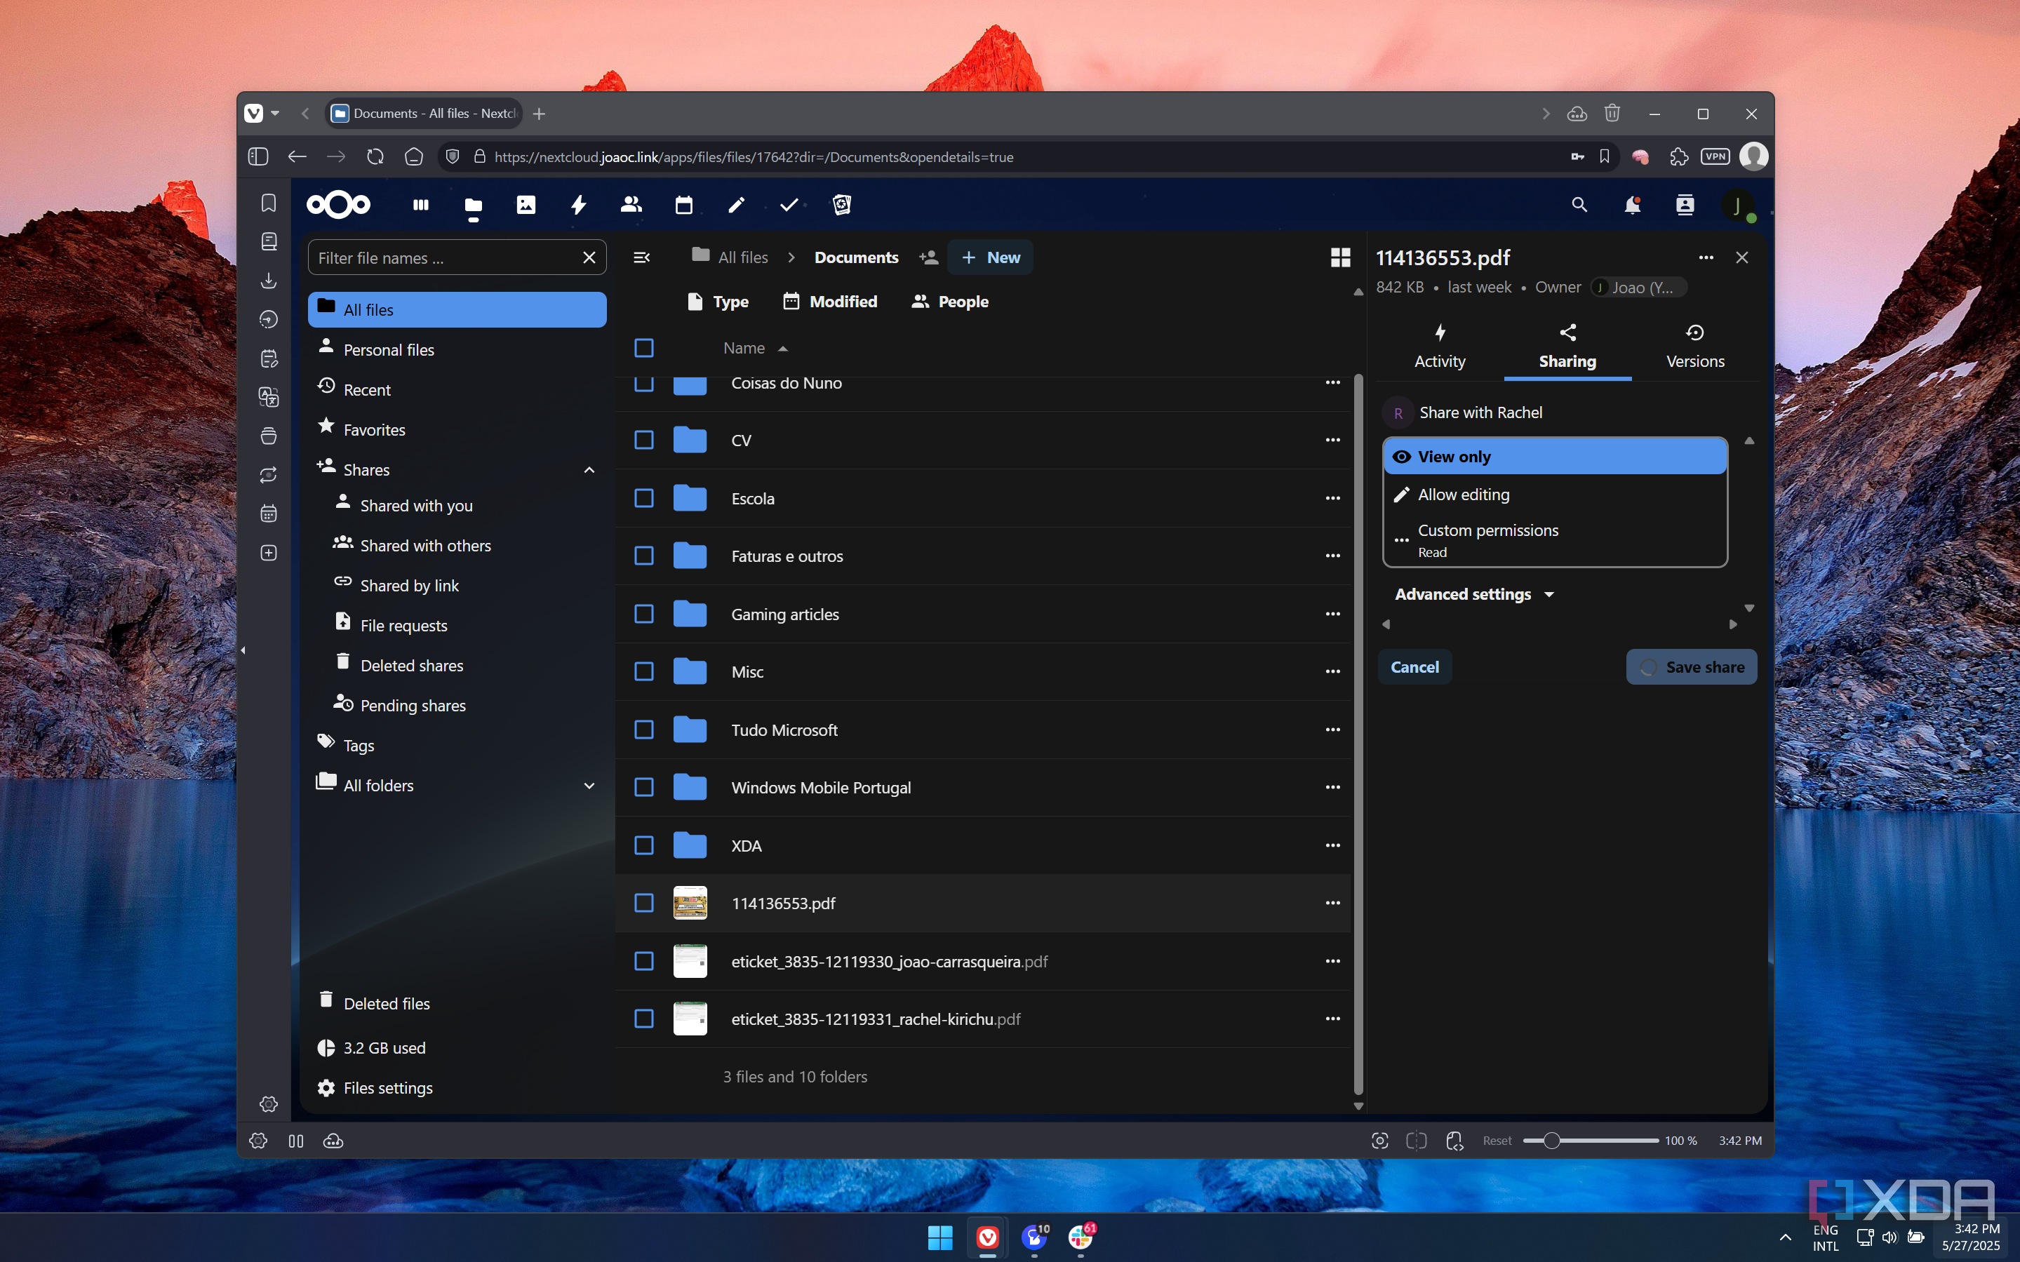Toggle select all files checkbox
Screen dimensions: 2020x1262
point(643,348)
